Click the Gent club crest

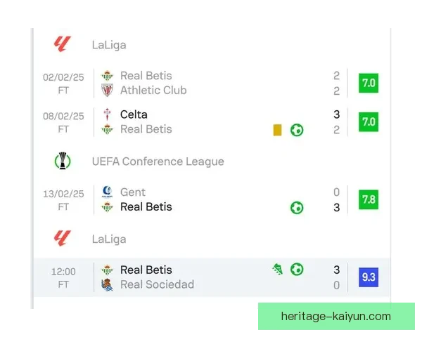pos(107,192)
